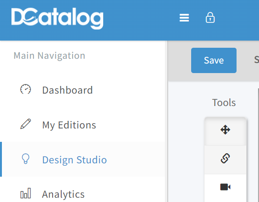Click the blue active marker beside Design Studio
Image resolution: width=259 pixels, height=202 pixels.
tap(1, 159)
